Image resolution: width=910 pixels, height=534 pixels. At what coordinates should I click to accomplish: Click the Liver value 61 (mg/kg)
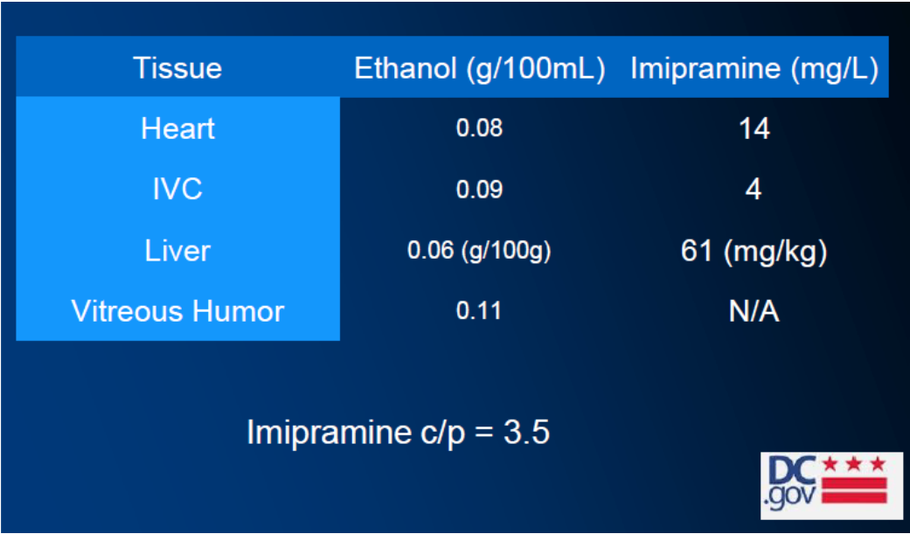[x=754, y=252]
